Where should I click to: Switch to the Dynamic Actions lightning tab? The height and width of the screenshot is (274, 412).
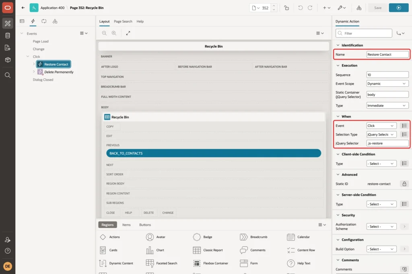pyautogui.click(x=33, y=21)
